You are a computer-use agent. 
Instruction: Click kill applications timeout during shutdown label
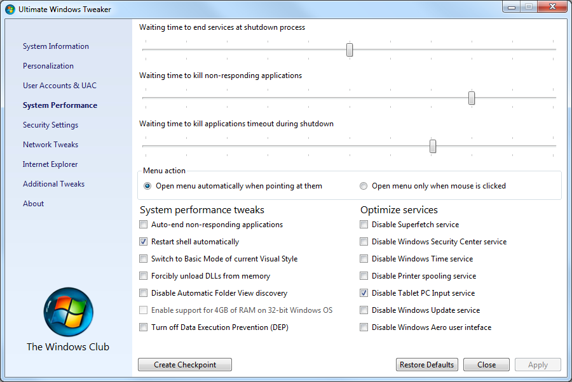pos(236,124)
